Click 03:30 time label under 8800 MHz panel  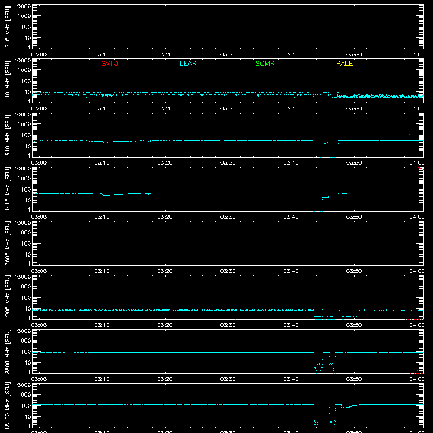tap(228, 379)
